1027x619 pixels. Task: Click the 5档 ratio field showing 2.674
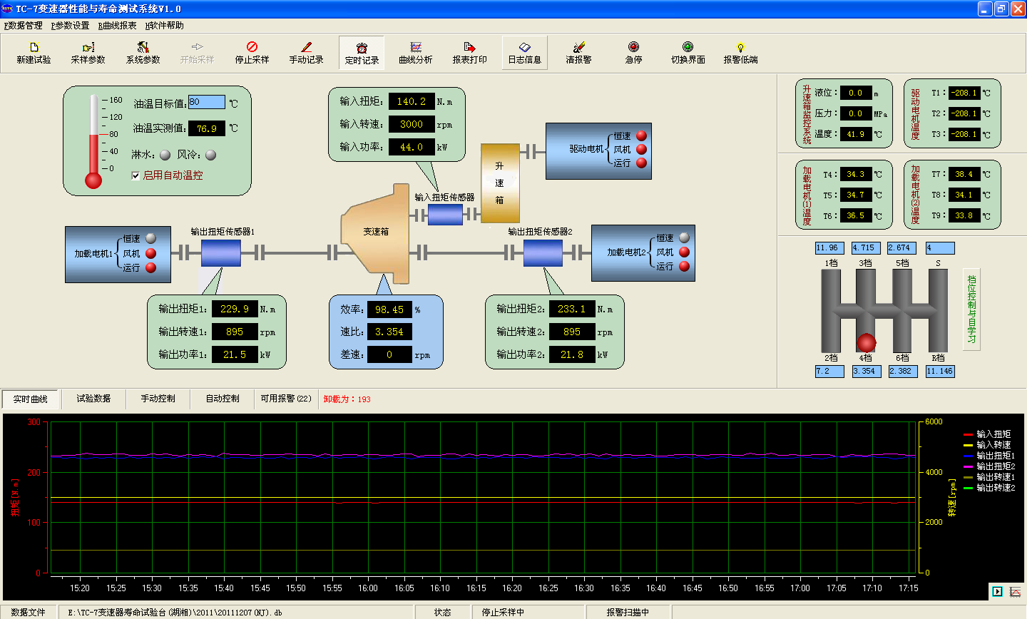(902, 248)
